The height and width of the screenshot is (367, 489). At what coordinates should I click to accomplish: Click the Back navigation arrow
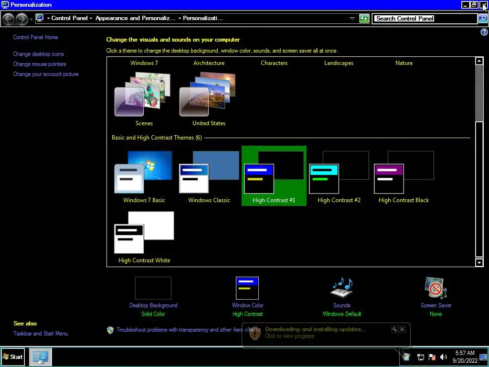pyautogui.click(x=9, y=19)
